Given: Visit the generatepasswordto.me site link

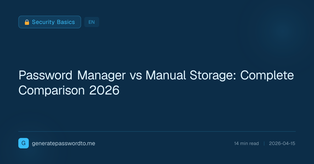Looking at the screenshot, I should [63, 143].
